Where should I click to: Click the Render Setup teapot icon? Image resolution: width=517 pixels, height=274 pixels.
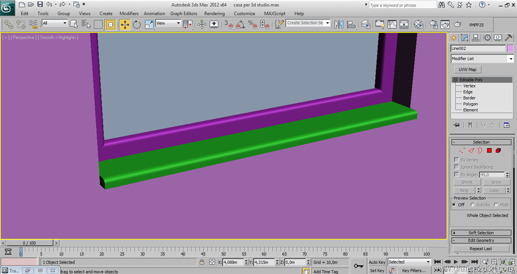click(x=433, y=24)
